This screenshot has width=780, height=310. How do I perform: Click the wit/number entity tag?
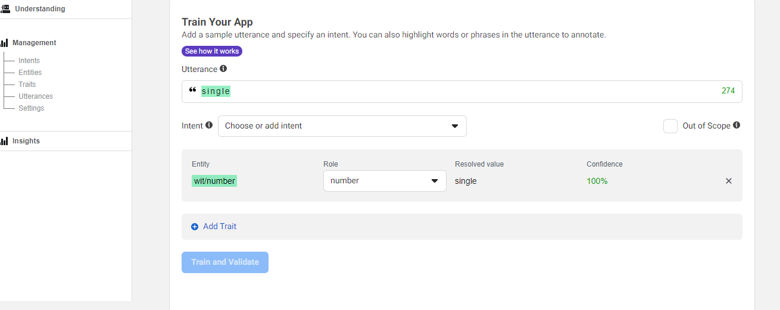214,181
